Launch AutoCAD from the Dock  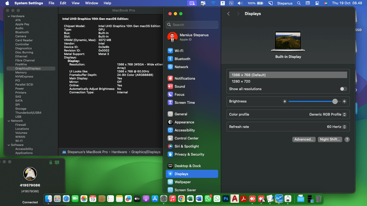235,199
